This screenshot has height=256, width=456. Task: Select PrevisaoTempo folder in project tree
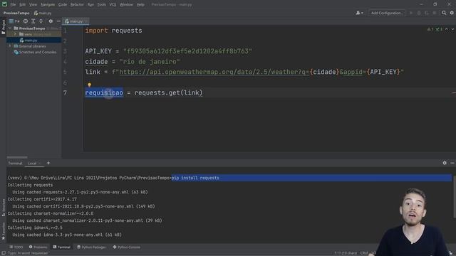click(31, 28)
